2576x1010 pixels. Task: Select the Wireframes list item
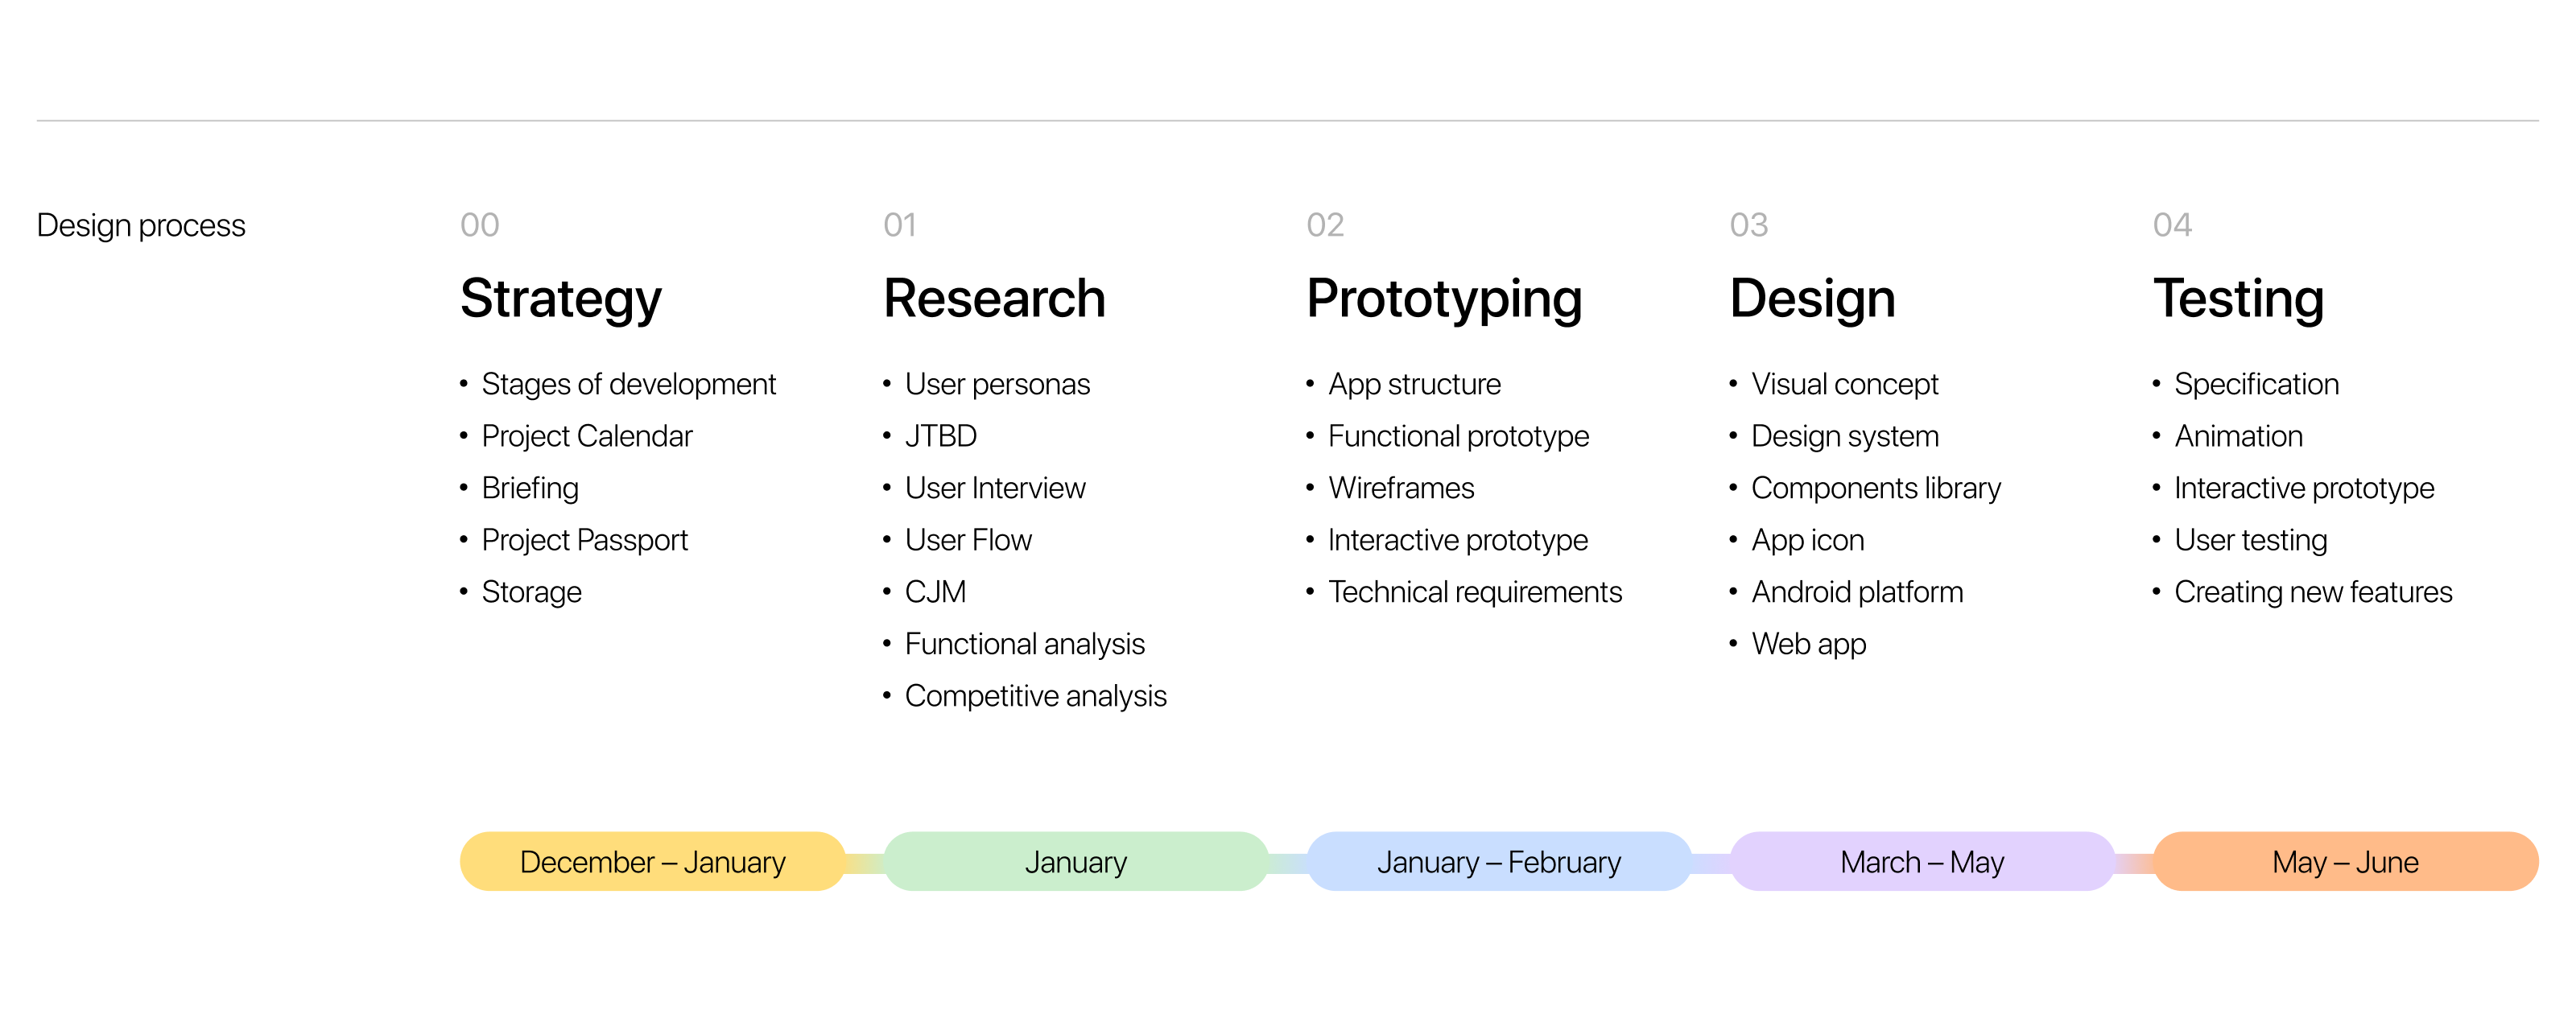[1401, 488]
